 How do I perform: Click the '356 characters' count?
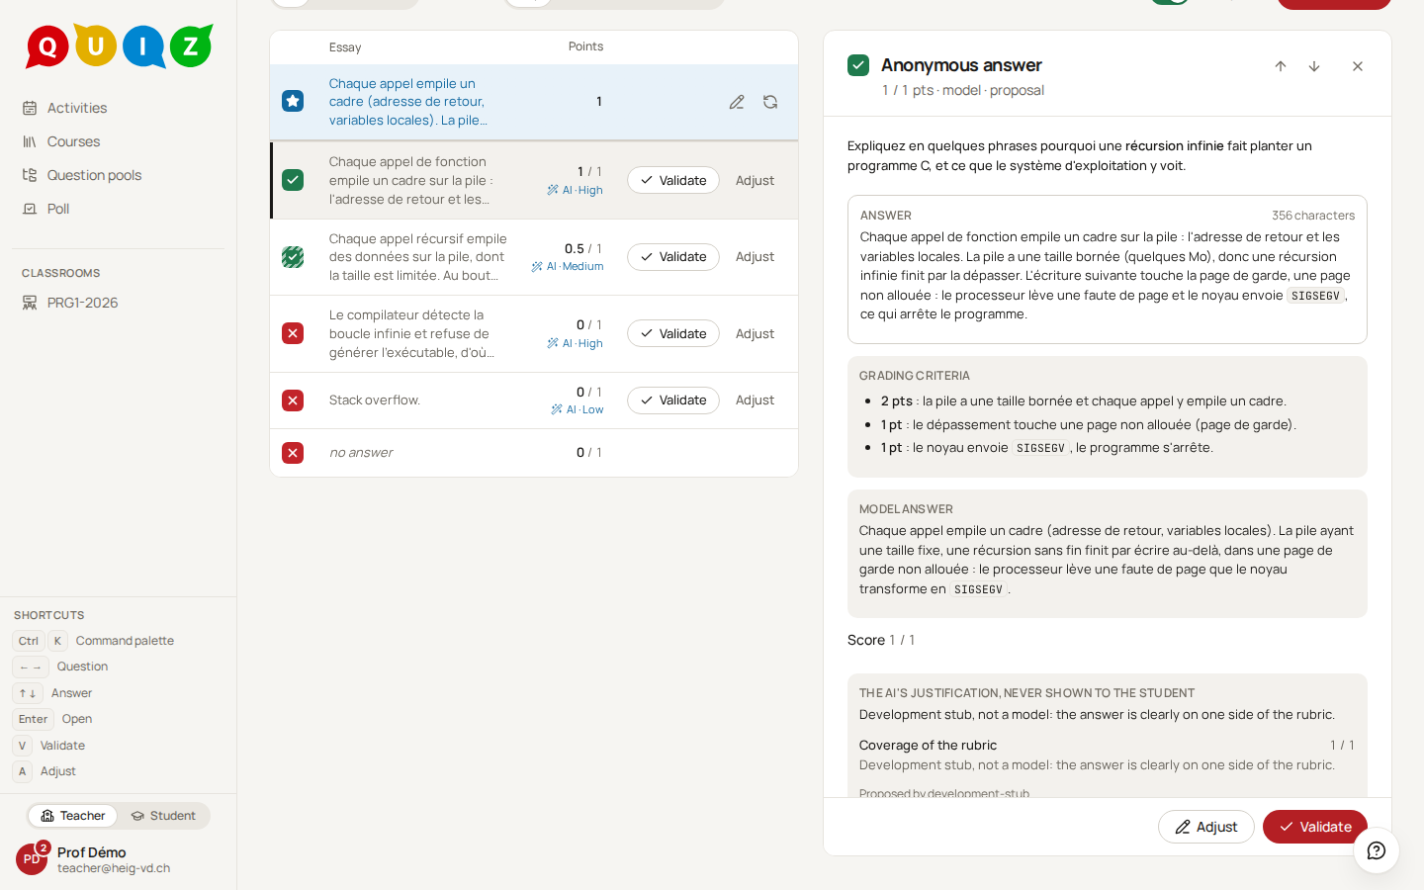point(1313,216)
